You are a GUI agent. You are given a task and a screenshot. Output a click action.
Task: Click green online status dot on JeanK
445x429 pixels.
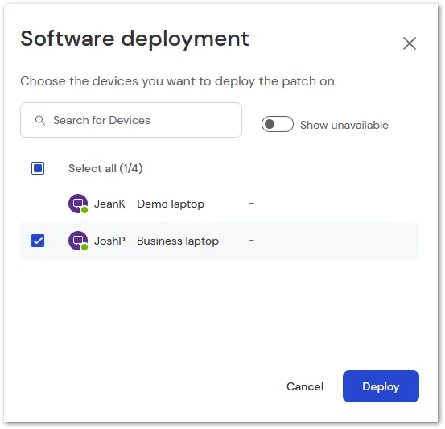pyautogui.click(x=84, y=210)
